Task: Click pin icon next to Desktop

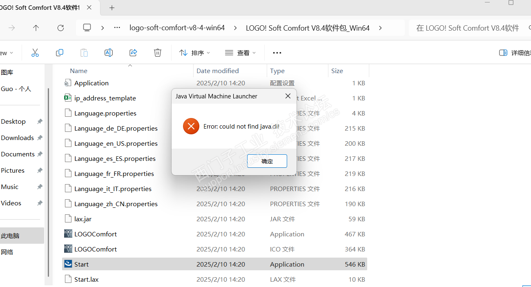Action: click(x=40, y=122)
